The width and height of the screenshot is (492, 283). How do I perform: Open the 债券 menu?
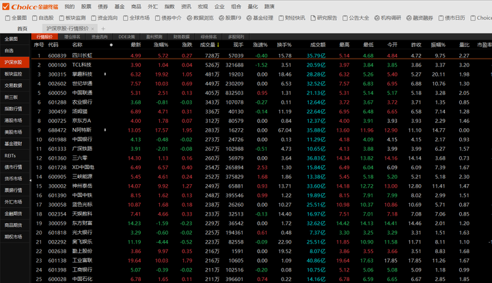[x=103, y=7]
